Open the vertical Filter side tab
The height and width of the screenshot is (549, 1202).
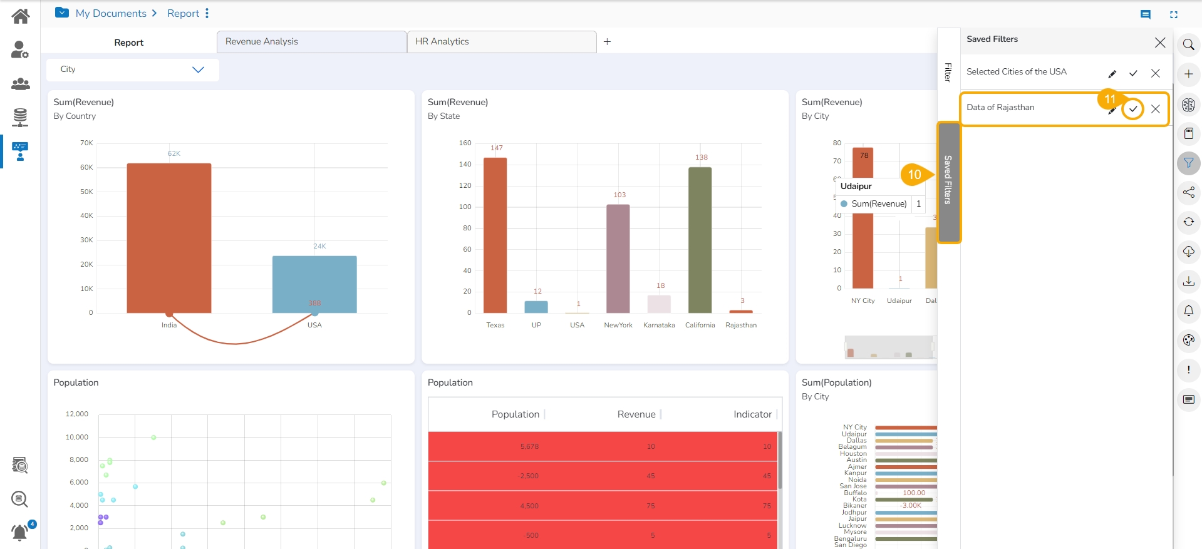(x=948, y=72)
